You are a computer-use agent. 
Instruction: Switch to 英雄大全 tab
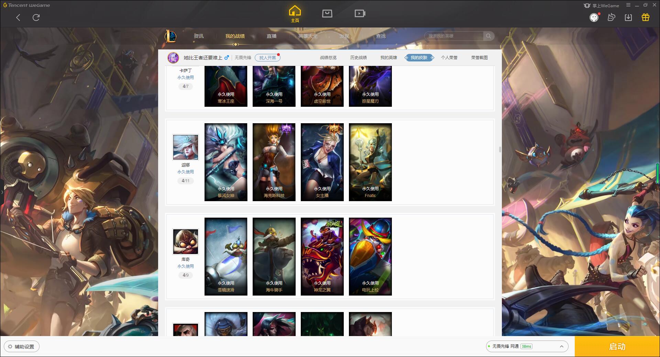pyautogui.click(x=308, y=36)
